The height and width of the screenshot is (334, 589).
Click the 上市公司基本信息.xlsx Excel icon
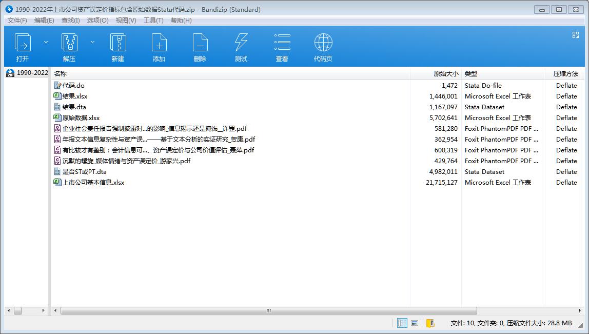coord(57,182)
